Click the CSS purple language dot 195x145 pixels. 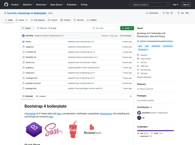coord(138,133)
